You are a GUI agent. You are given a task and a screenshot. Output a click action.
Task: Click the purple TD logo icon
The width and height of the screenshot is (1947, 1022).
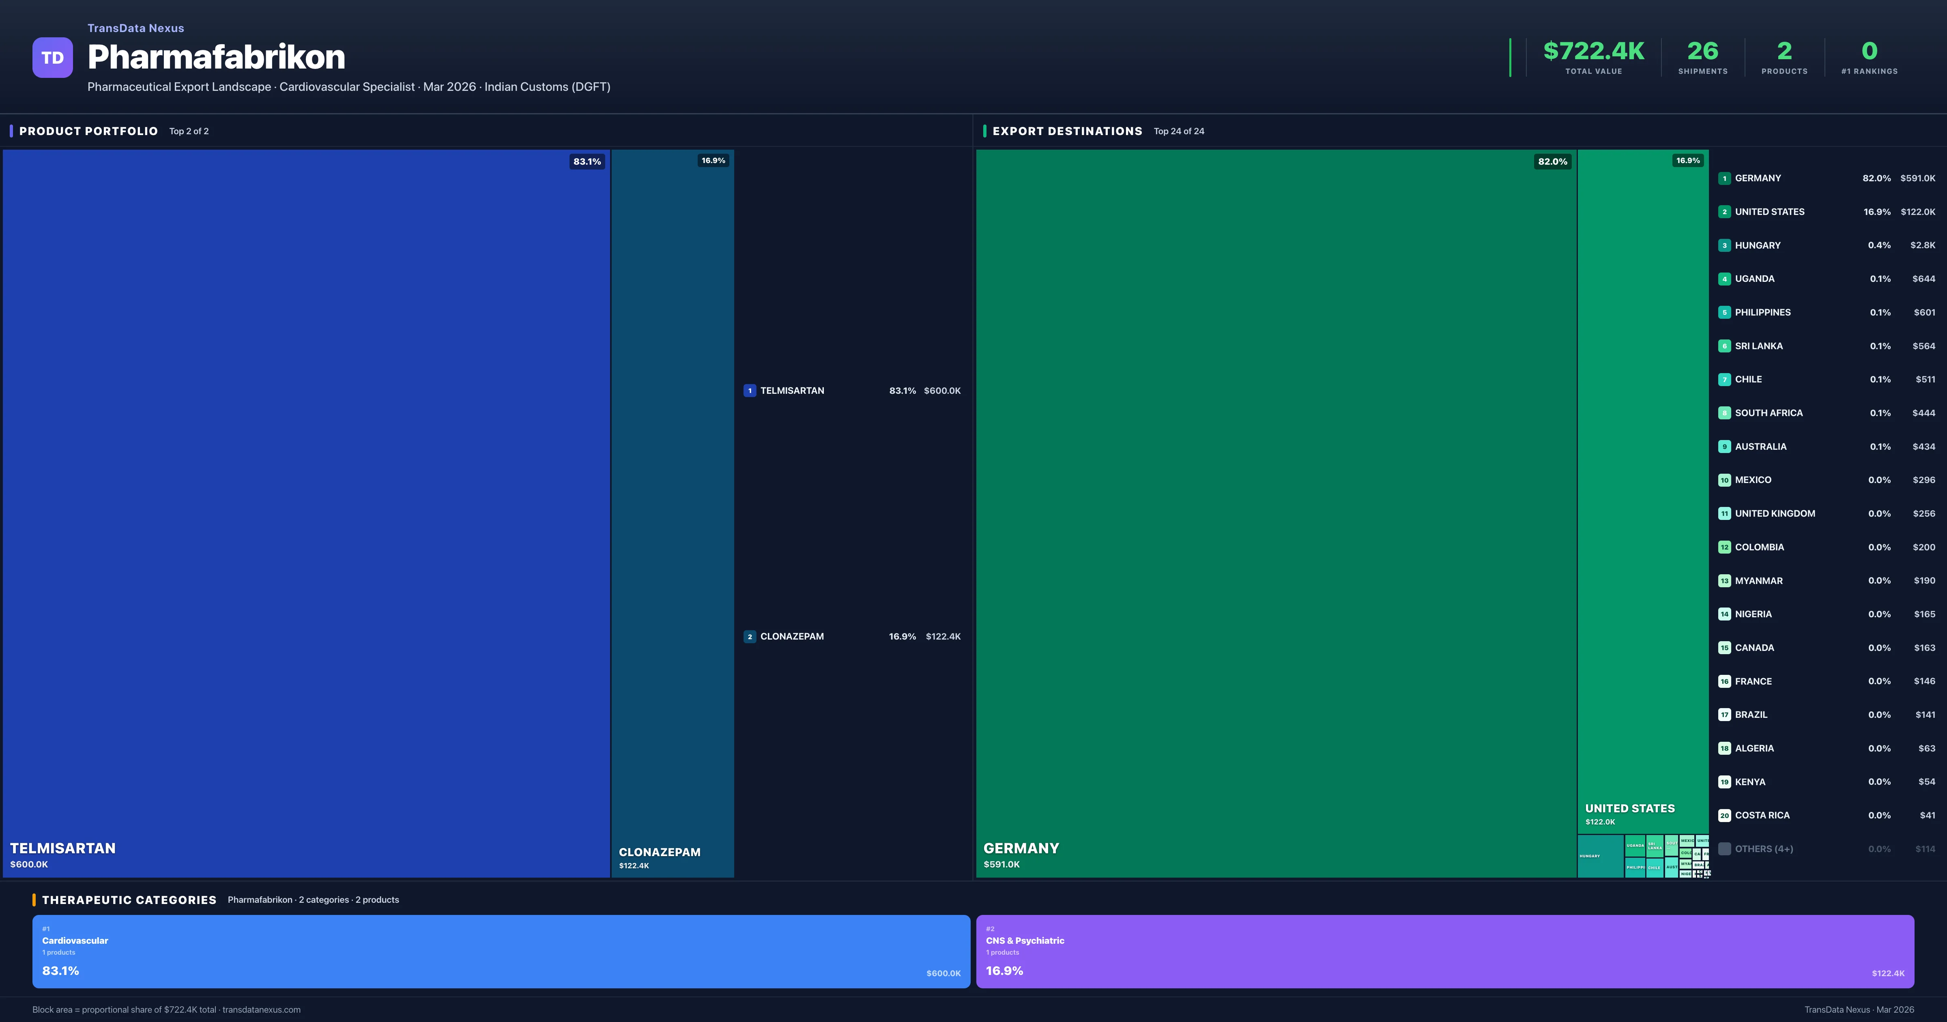click(x=52, y=58)
